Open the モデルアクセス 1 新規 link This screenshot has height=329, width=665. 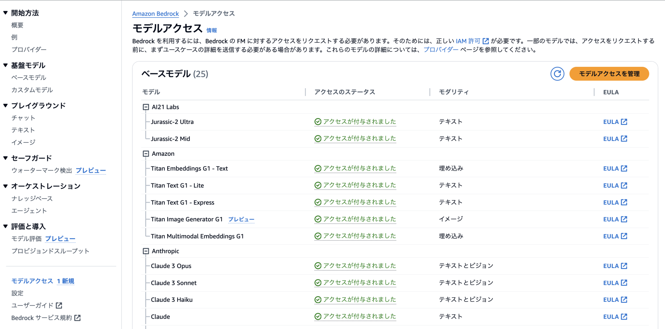pos(42,281)
